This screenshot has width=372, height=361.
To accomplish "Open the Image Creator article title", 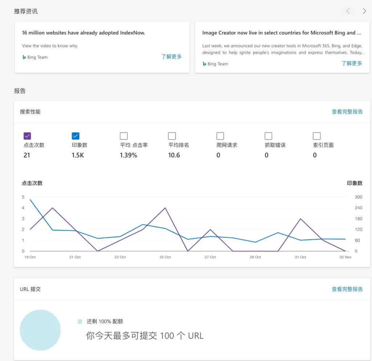I will pos(282,33).
